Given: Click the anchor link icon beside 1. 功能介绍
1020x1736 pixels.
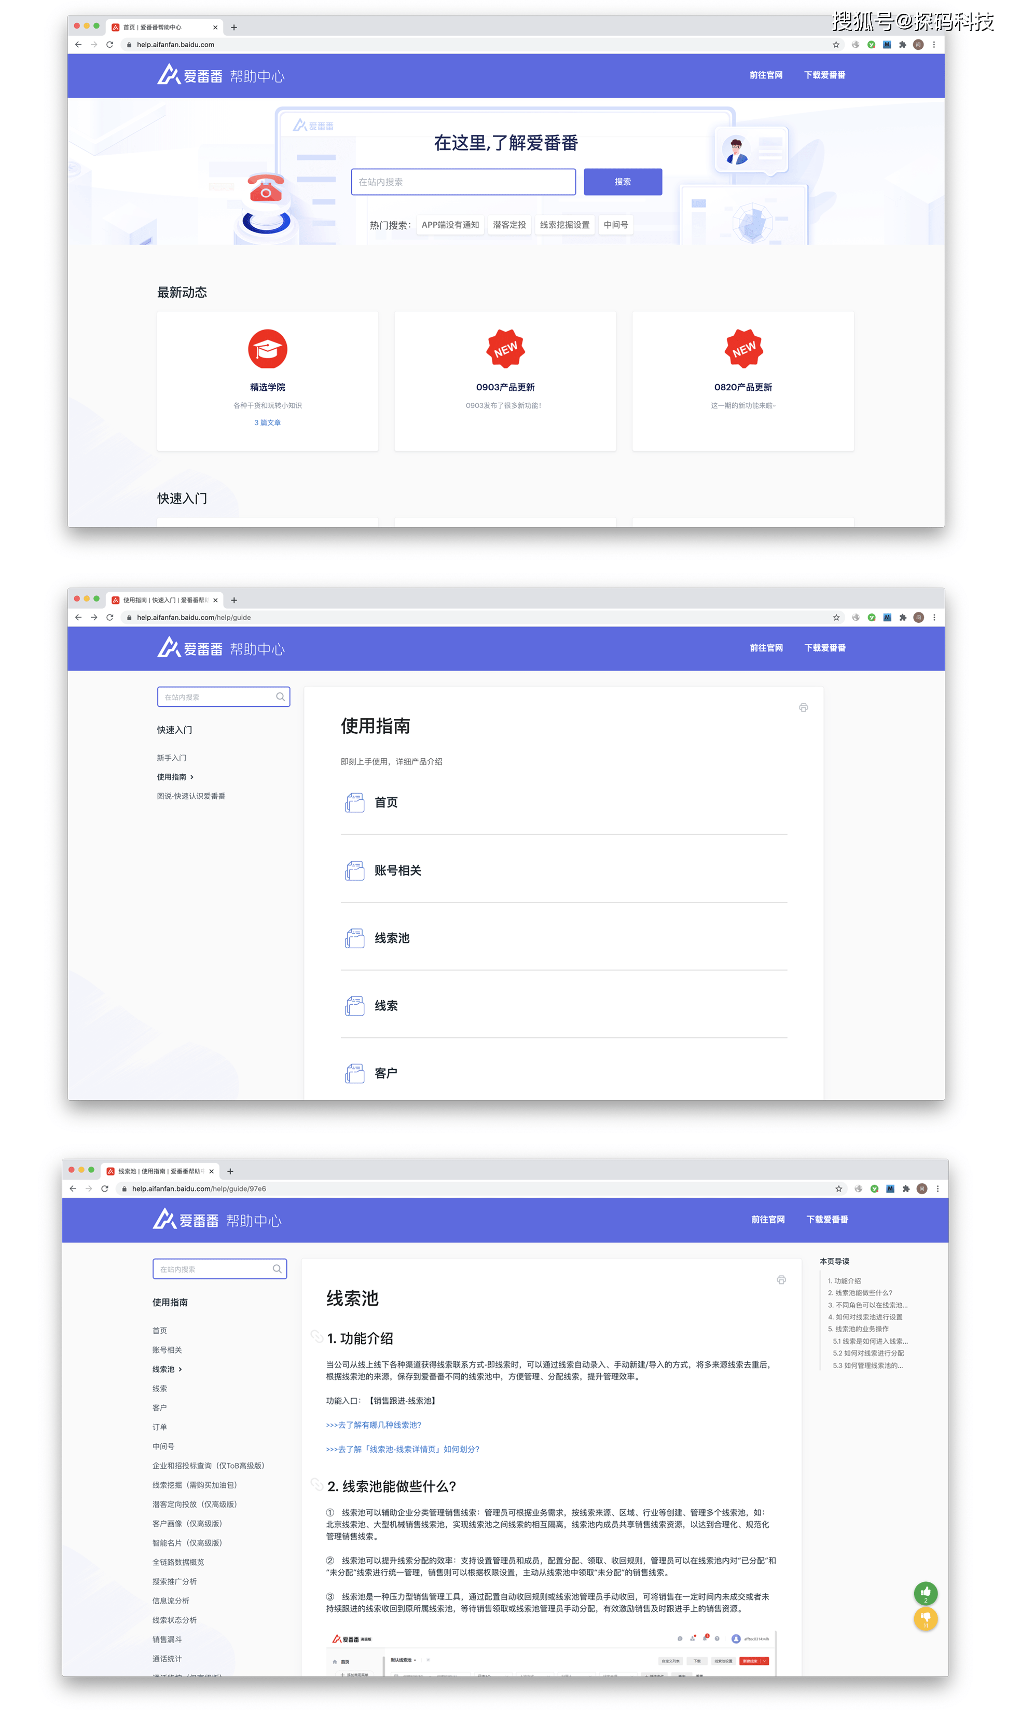Looking at the screenshot, I should (317, 1337).
